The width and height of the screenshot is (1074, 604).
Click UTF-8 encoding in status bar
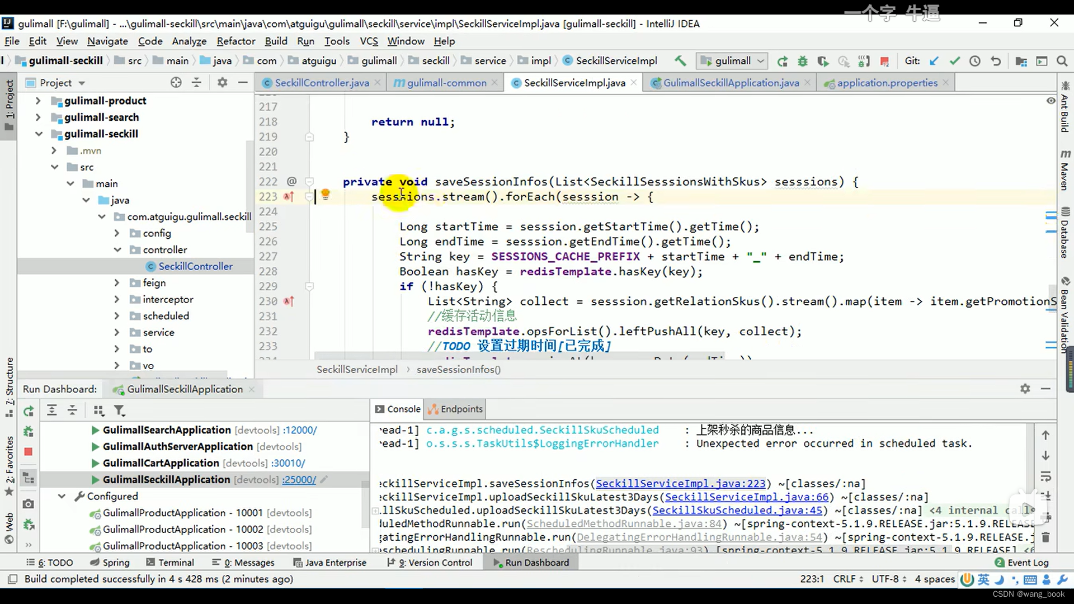coord(888,579)
